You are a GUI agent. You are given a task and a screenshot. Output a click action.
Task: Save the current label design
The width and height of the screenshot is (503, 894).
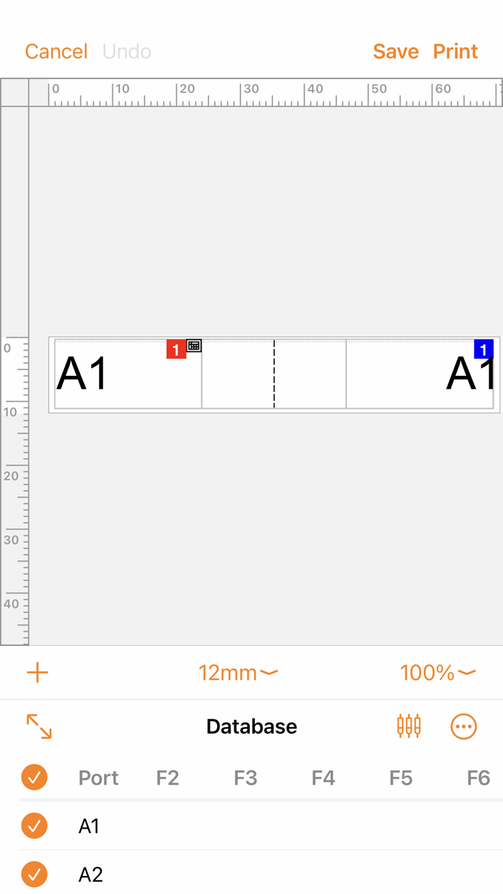(395, 51)
